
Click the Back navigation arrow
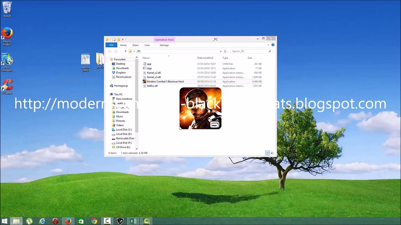click(110, 51)
